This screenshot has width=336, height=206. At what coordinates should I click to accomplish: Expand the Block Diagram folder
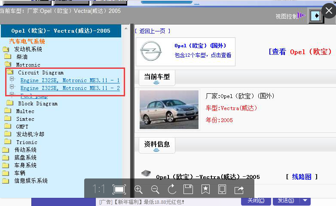[x=37, y=104]
